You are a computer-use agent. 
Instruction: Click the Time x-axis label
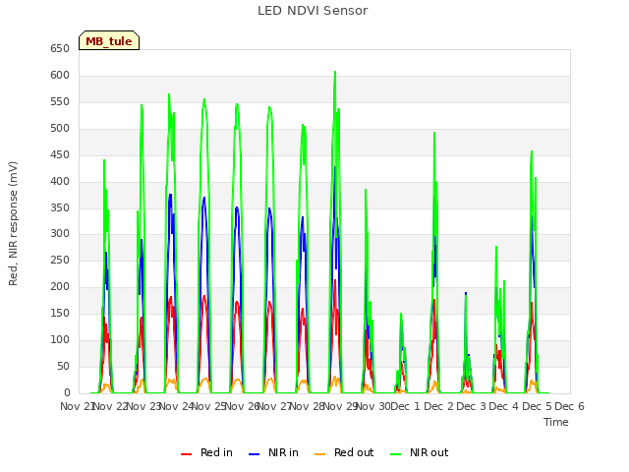(556, 422)
